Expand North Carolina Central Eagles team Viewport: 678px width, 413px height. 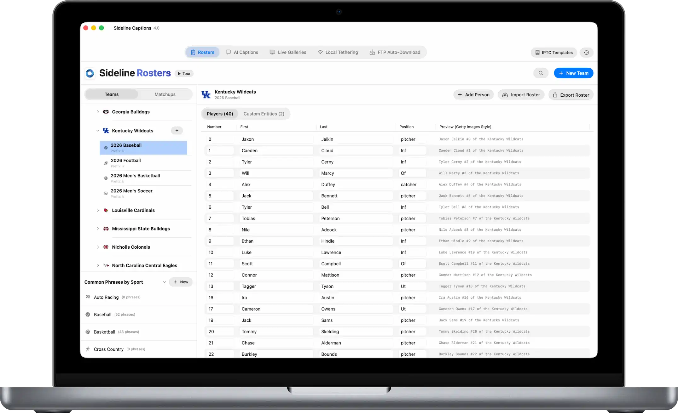[x=98, y=265]
